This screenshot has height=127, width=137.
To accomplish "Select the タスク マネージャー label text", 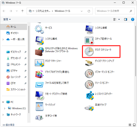I will pos(53,61).
